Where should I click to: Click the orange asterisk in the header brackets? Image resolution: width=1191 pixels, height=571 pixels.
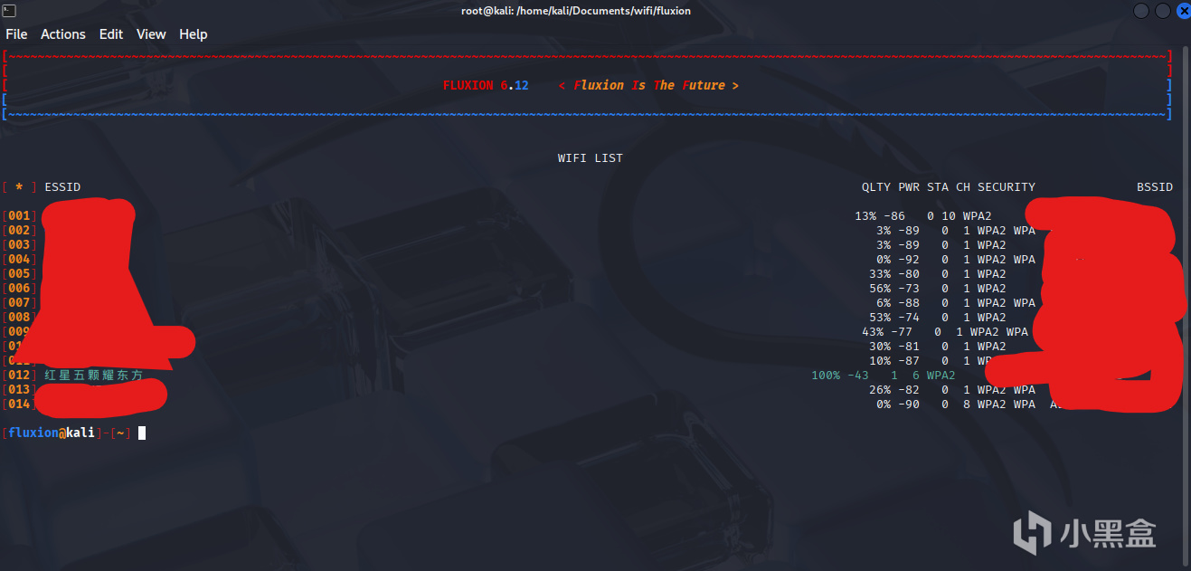[19, 187]
